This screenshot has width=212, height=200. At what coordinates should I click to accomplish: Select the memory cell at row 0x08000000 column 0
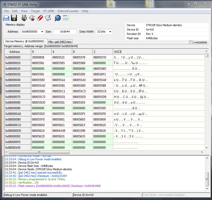(41, 57)
